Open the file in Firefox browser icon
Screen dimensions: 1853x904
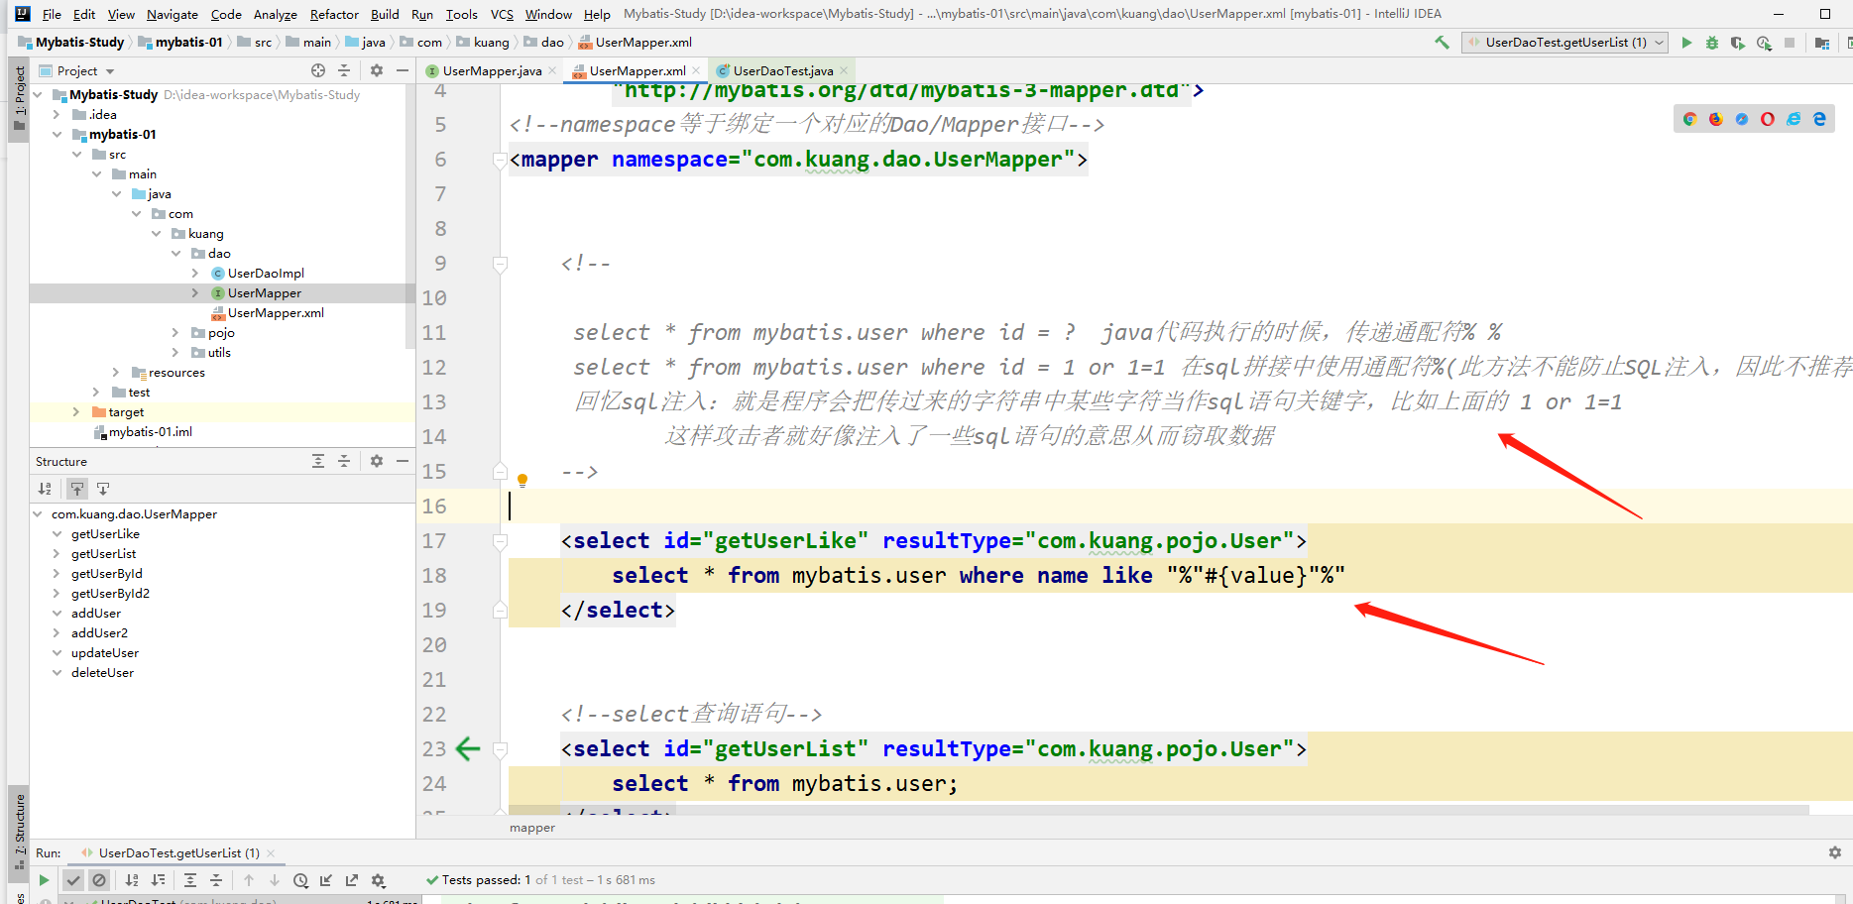point(1716,119)
